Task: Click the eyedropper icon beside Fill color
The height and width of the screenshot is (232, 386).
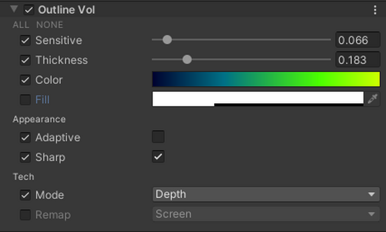Action: point(372,99)
